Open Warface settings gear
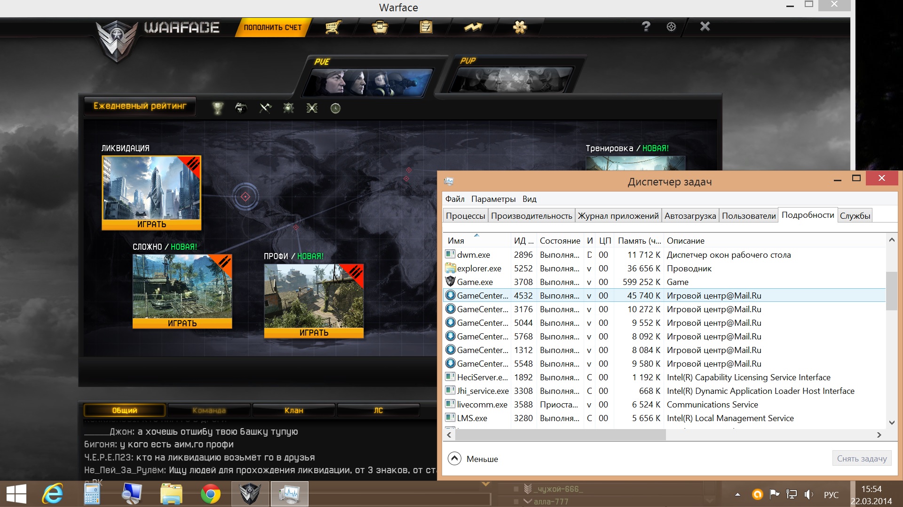 tap(671, 27)
